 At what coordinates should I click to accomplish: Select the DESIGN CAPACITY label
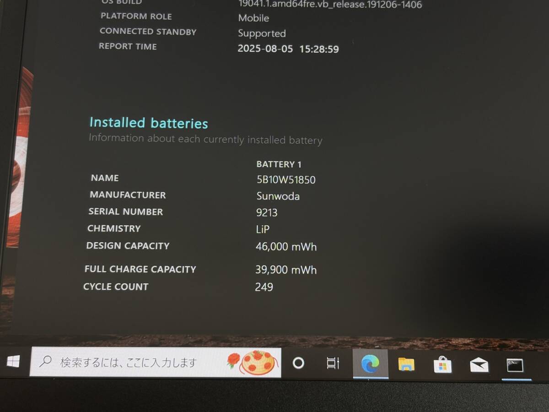pyautogui.click(x=128, y=246)
